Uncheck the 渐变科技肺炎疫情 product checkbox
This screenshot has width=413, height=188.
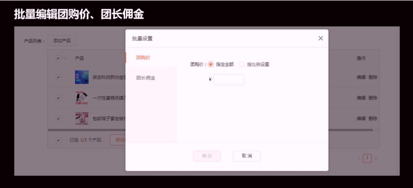pyautogui.click(x=58, y=78)
